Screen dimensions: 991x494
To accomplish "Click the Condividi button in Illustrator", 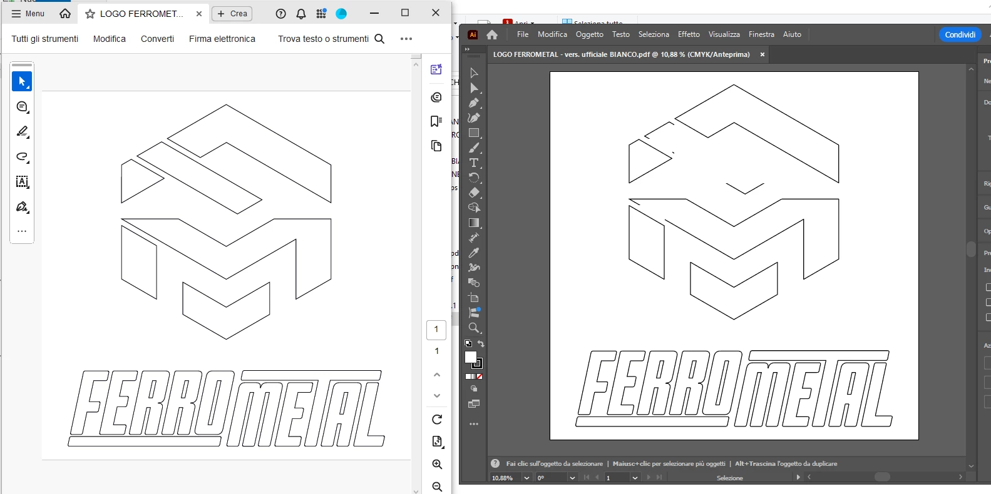I will [x=960, y=34].
